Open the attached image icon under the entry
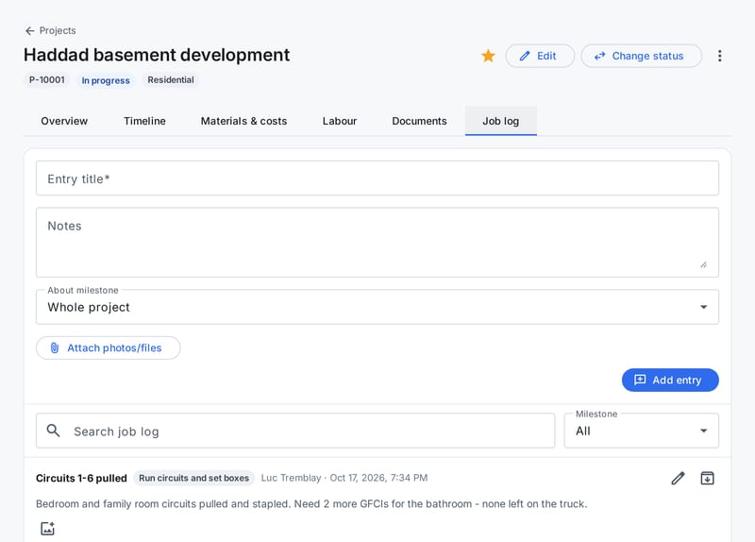The height and width of the screenshot is (542, 755). pos(48,529)
